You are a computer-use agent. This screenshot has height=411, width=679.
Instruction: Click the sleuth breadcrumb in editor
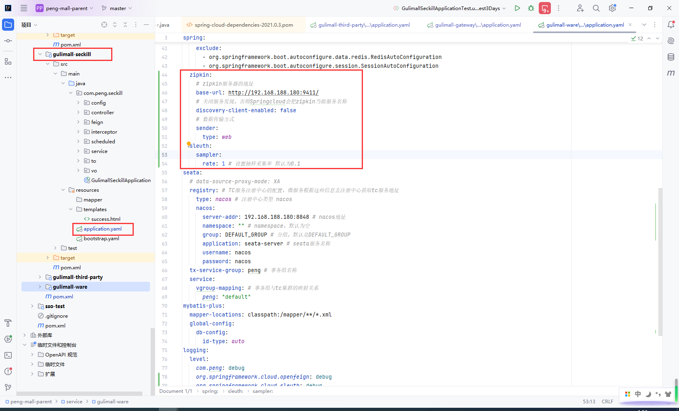click(x=235, y=391)
